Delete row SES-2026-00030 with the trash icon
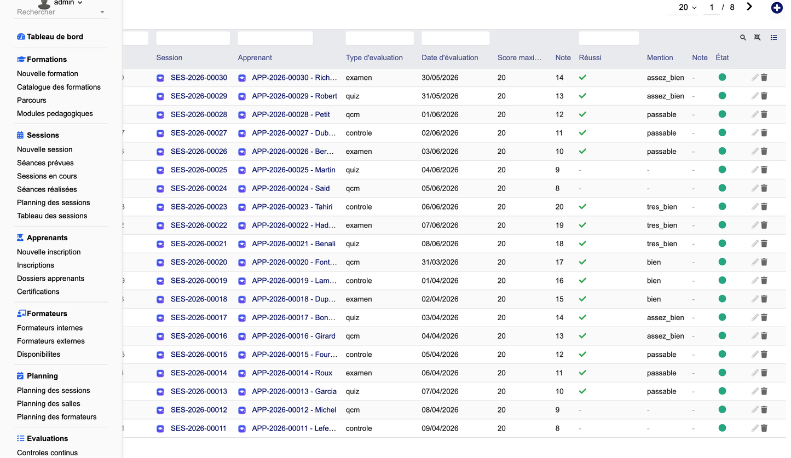 (764, 78)
